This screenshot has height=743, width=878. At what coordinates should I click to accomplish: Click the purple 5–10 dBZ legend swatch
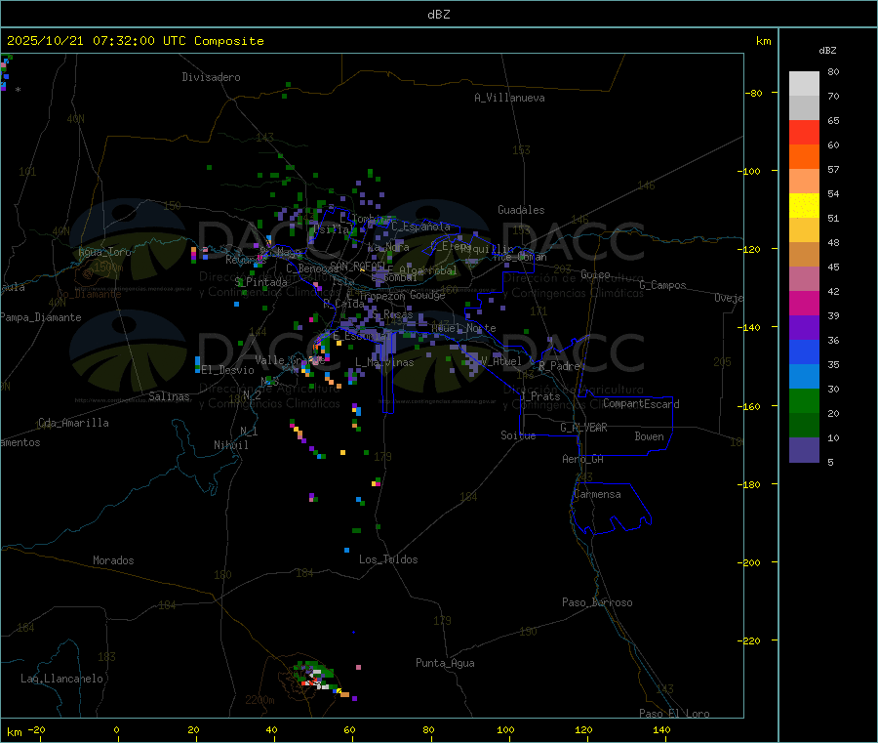coord(804,449)
